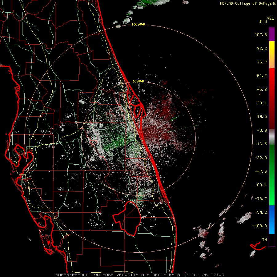277x277 pixels.
Task: Click the 100 NMI range ring label
Action: [x=138, y=24]
